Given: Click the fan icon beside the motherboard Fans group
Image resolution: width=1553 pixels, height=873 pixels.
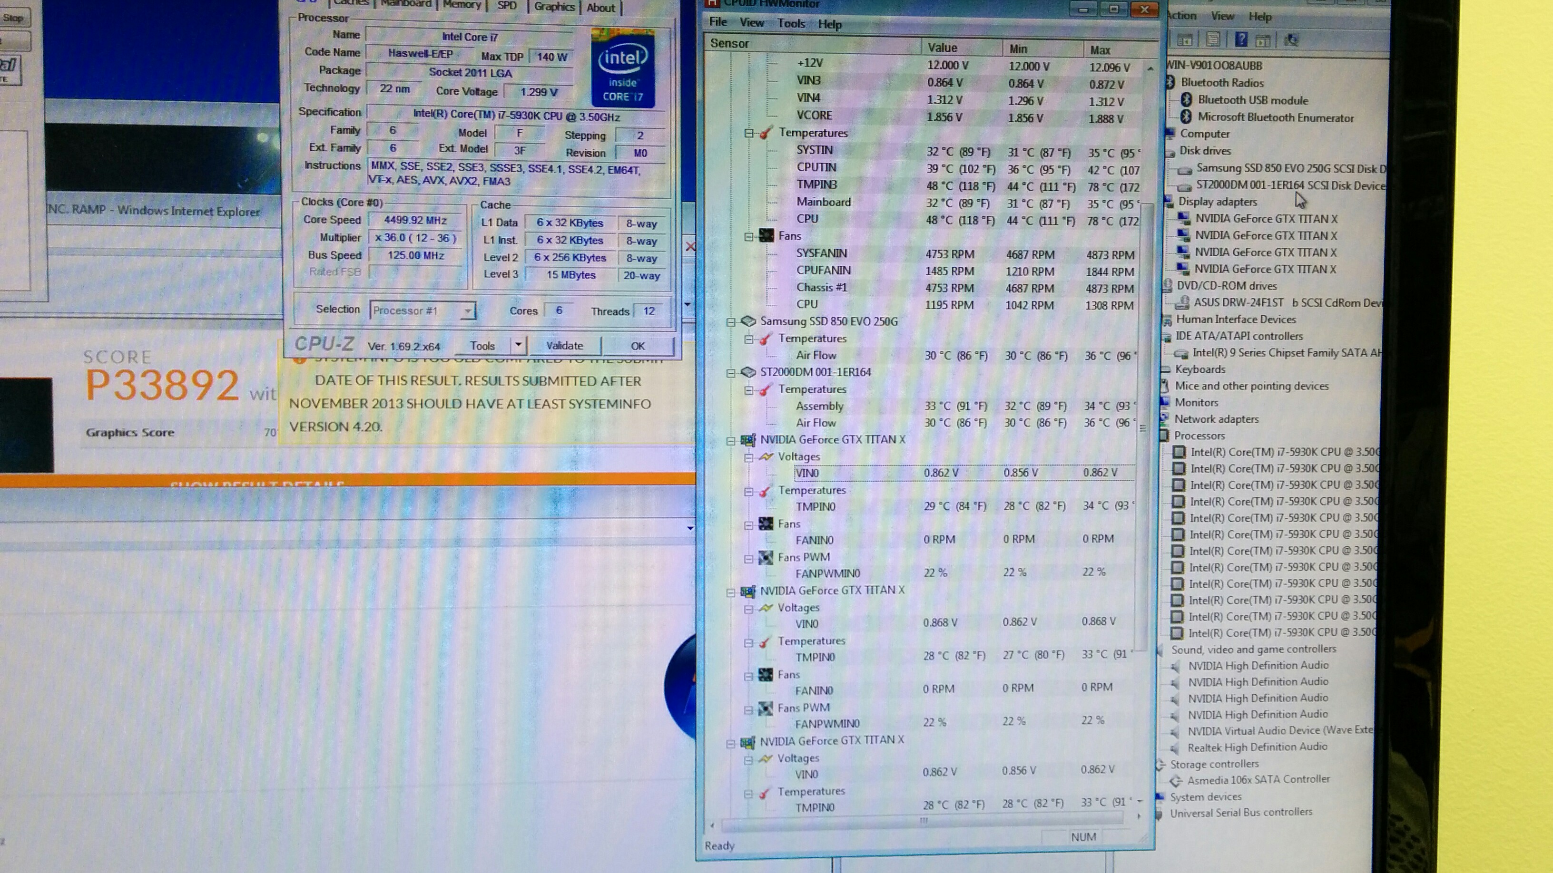Looking at the screenshot, I should (766, 235).
